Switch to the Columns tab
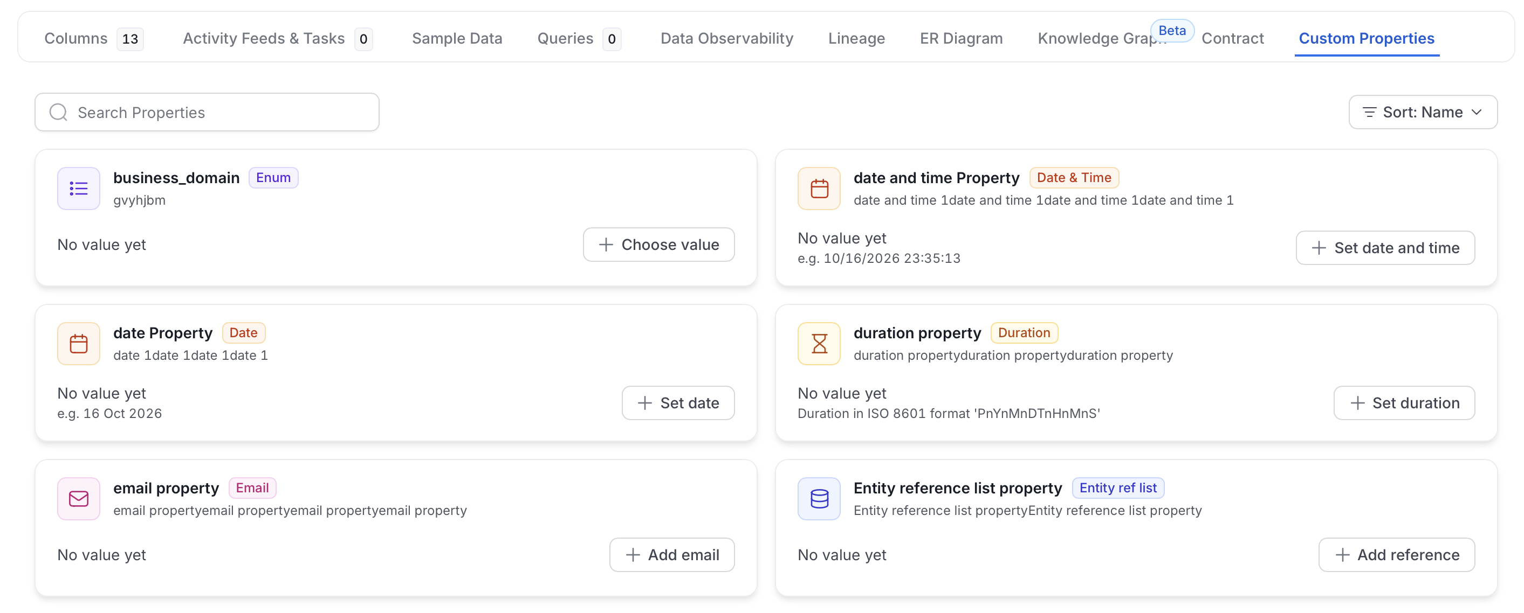Image resolution: width=1524 pixels, height=613 pixels. pyautogui.click(x=93, y=38)
